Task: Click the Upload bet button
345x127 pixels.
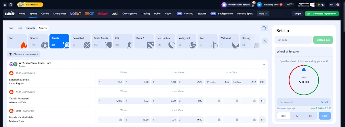Action: tap(323, 40)
